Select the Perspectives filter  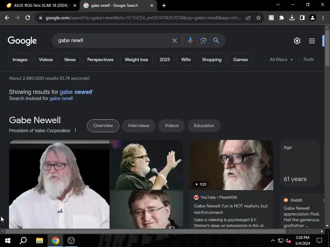(x=100, y=59)
